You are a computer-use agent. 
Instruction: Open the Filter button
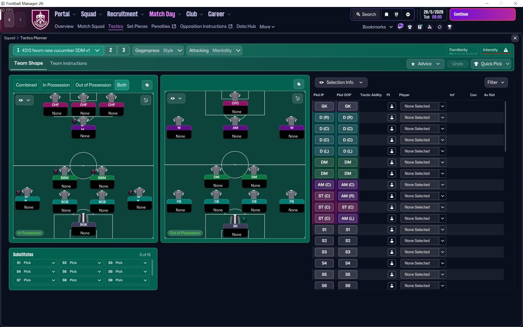point(496,83)
